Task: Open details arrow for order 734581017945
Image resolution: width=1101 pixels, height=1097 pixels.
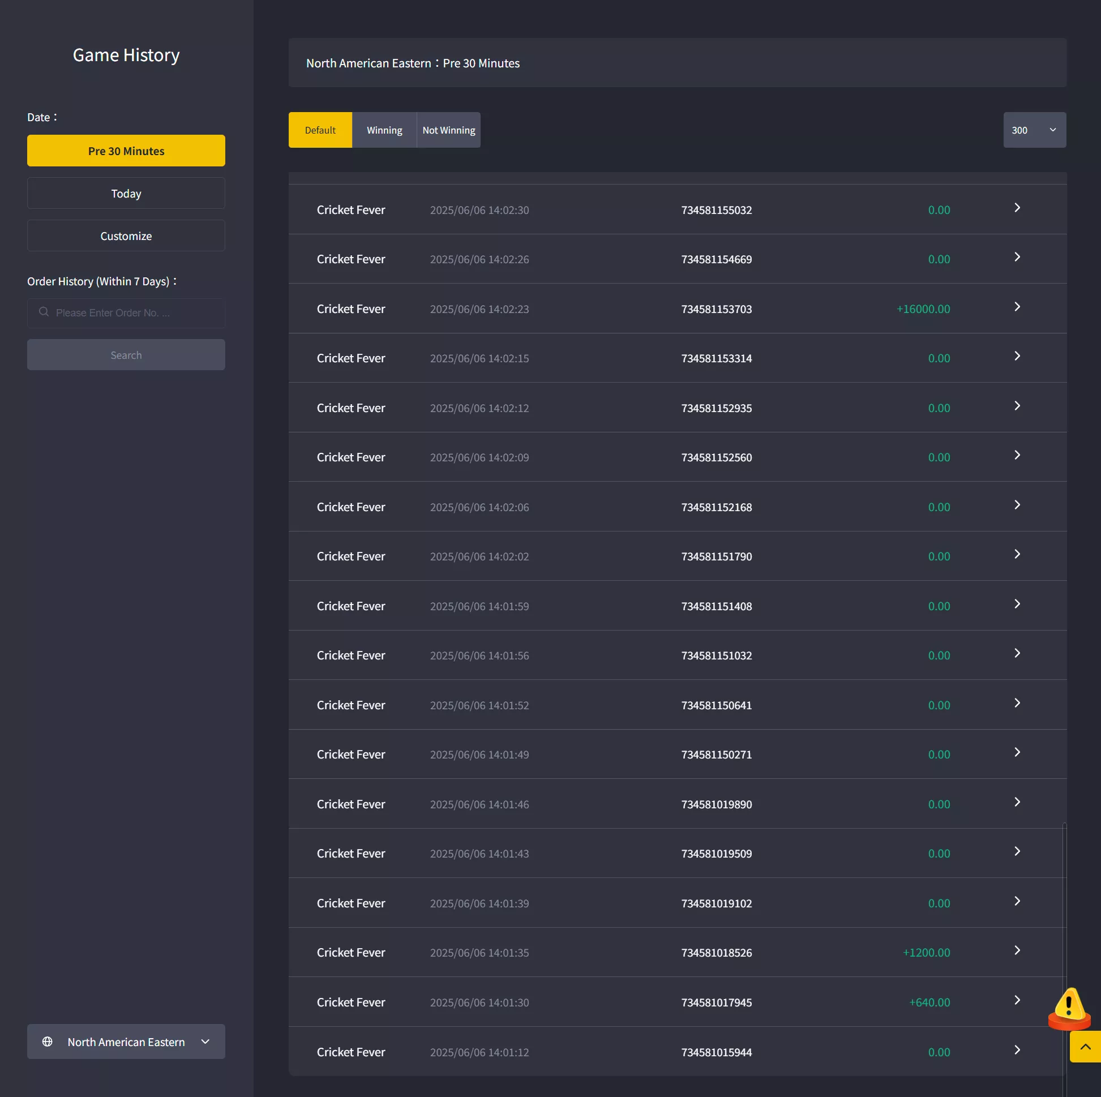Action: click(x=1017, y=1000)
